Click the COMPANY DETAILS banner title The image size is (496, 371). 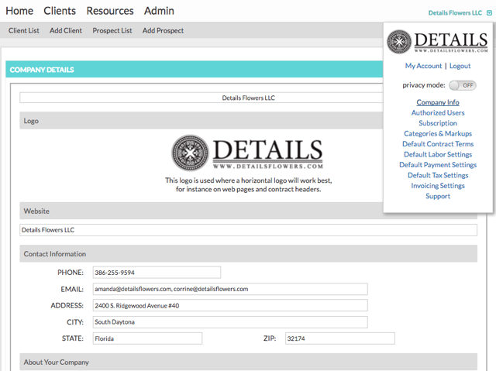click(x=42, y=70)
